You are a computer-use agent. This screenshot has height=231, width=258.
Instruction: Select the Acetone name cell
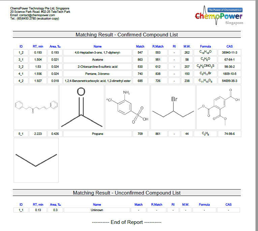(97, 60)
